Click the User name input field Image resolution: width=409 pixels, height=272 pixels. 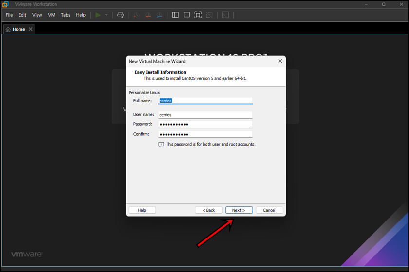205,115
